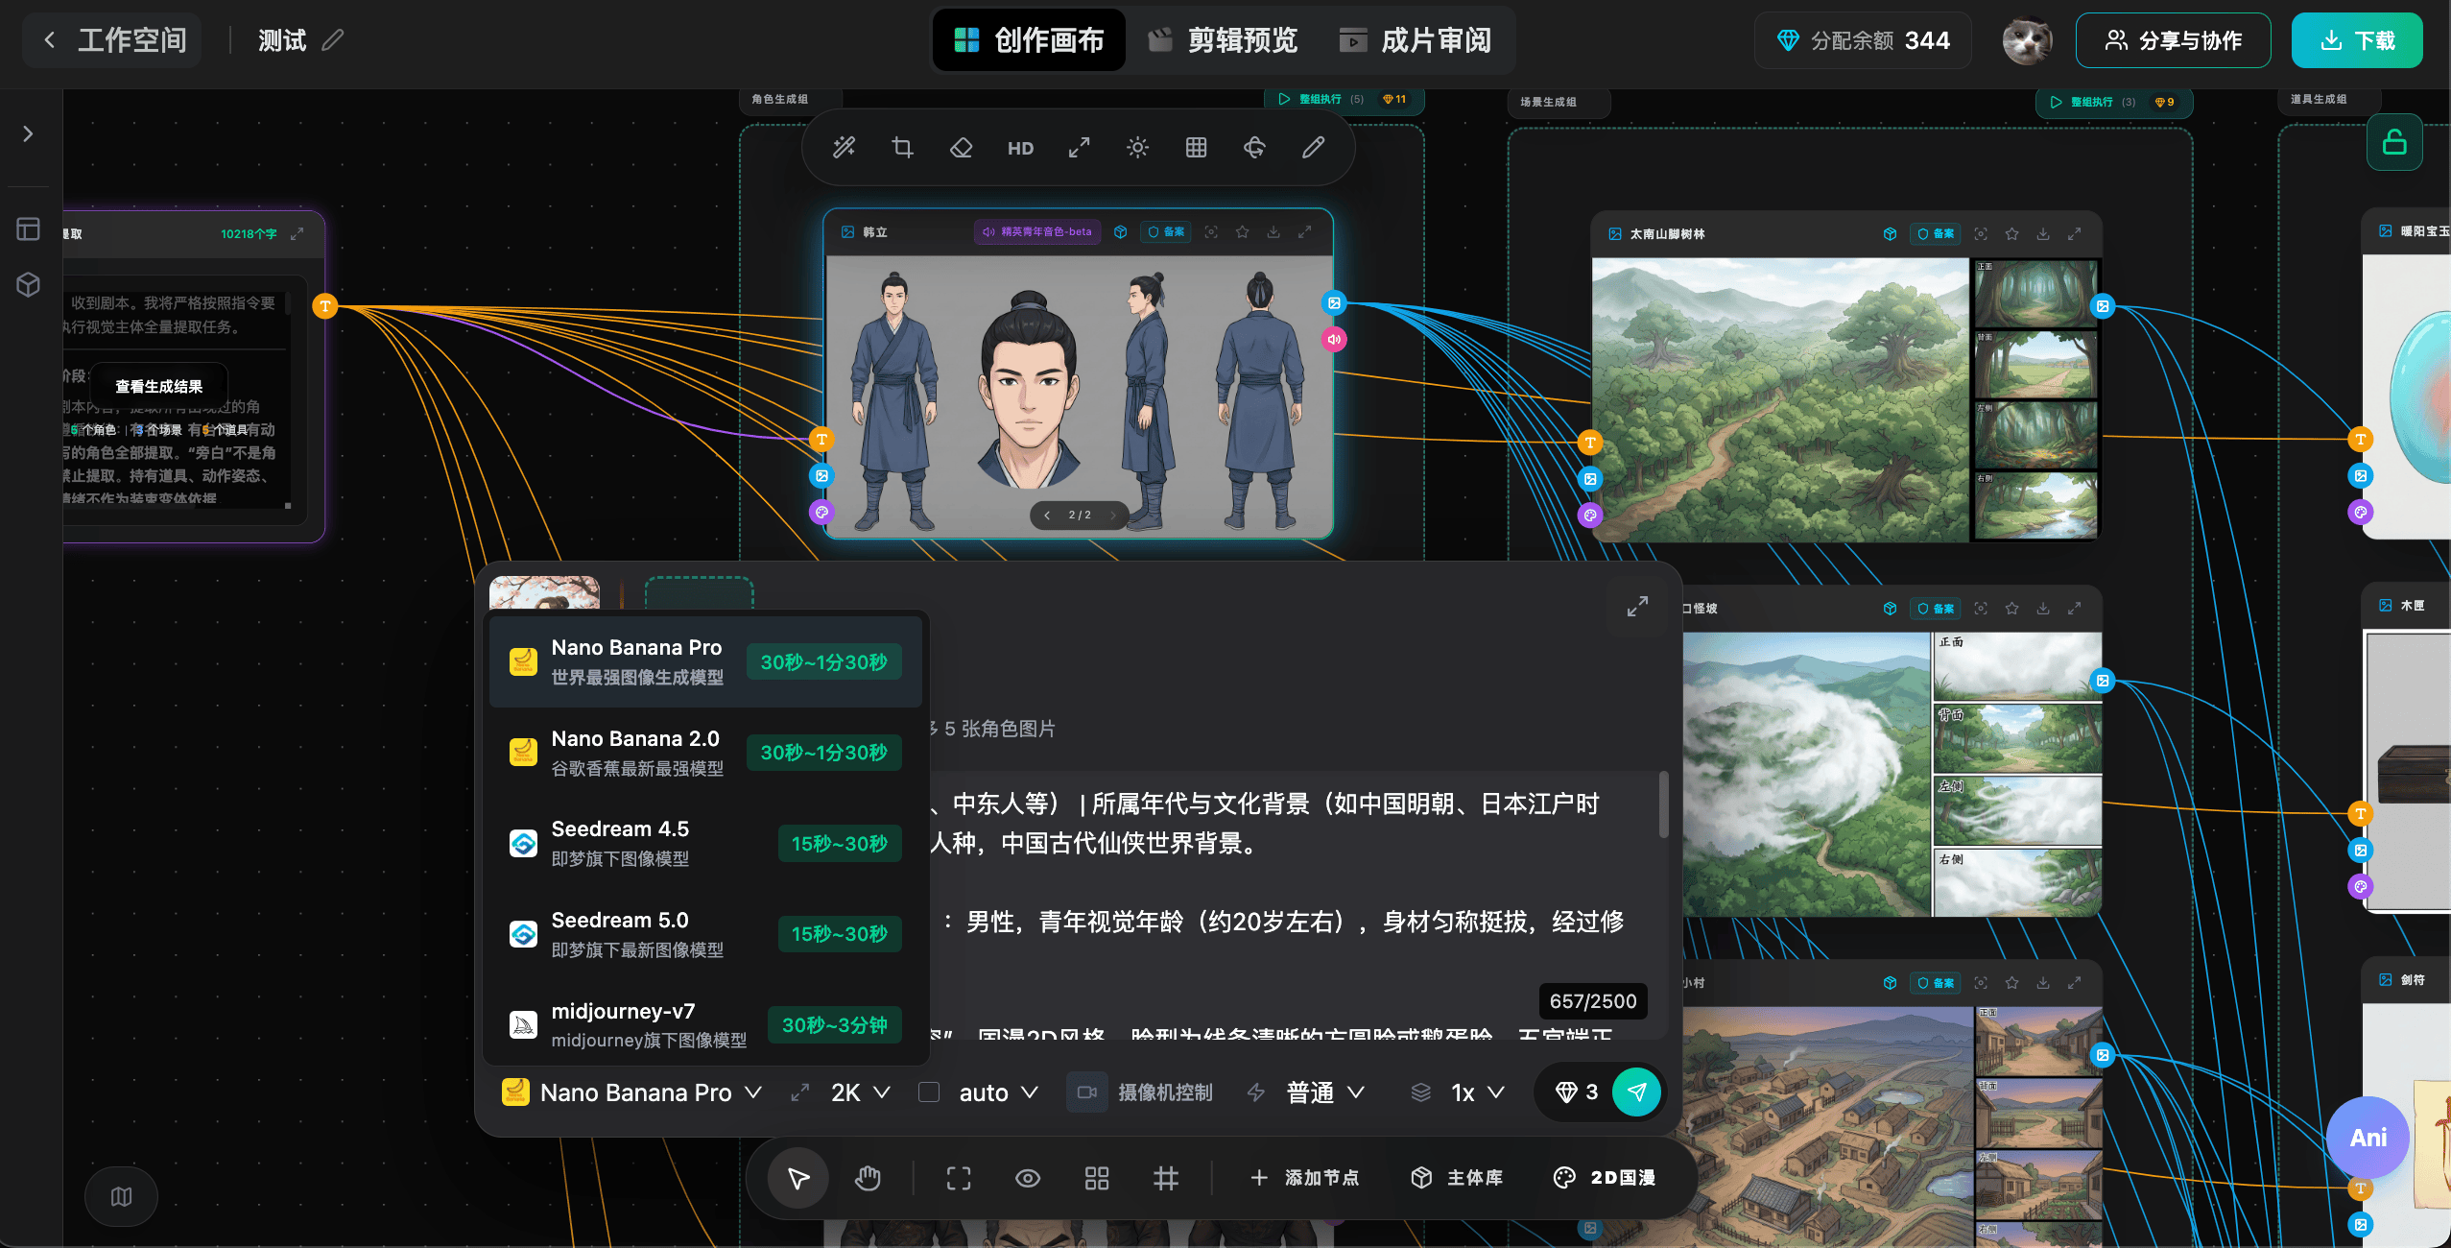Select the eraser tool in image toolbar
This screenshot has width=2451, height=1248.
coord(961,148)
